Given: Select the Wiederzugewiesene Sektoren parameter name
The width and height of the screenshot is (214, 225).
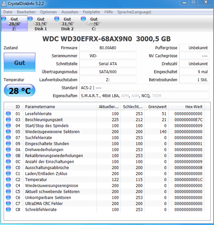Looking at the screenshot, I should pyautogui.click(x=52, y=131).
